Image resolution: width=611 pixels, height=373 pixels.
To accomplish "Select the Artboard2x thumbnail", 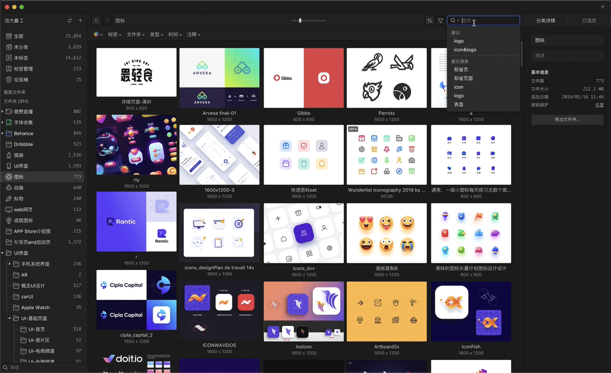I will (387, 311).
